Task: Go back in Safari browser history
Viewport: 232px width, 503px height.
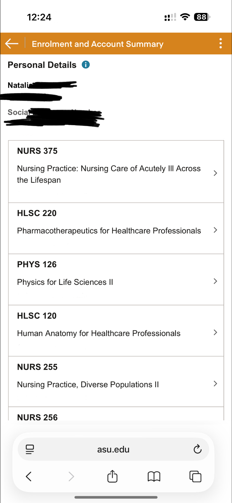Action: pyautogui.click(x=29, y=477)
